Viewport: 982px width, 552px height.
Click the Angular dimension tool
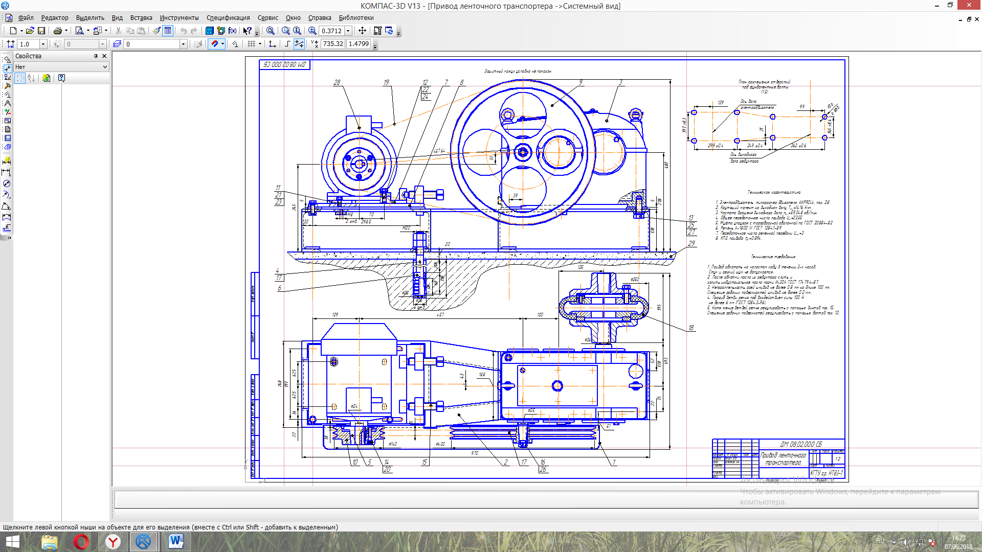[7, 206]
